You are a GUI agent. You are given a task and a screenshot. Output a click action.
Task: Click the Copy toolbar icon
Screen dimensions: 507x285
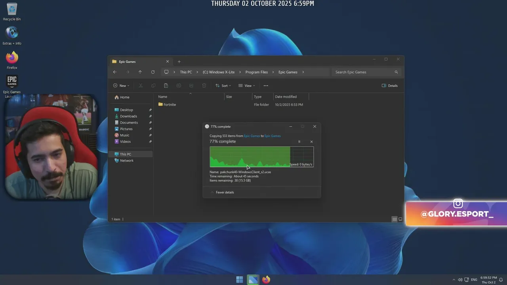[x=153, y=85]
